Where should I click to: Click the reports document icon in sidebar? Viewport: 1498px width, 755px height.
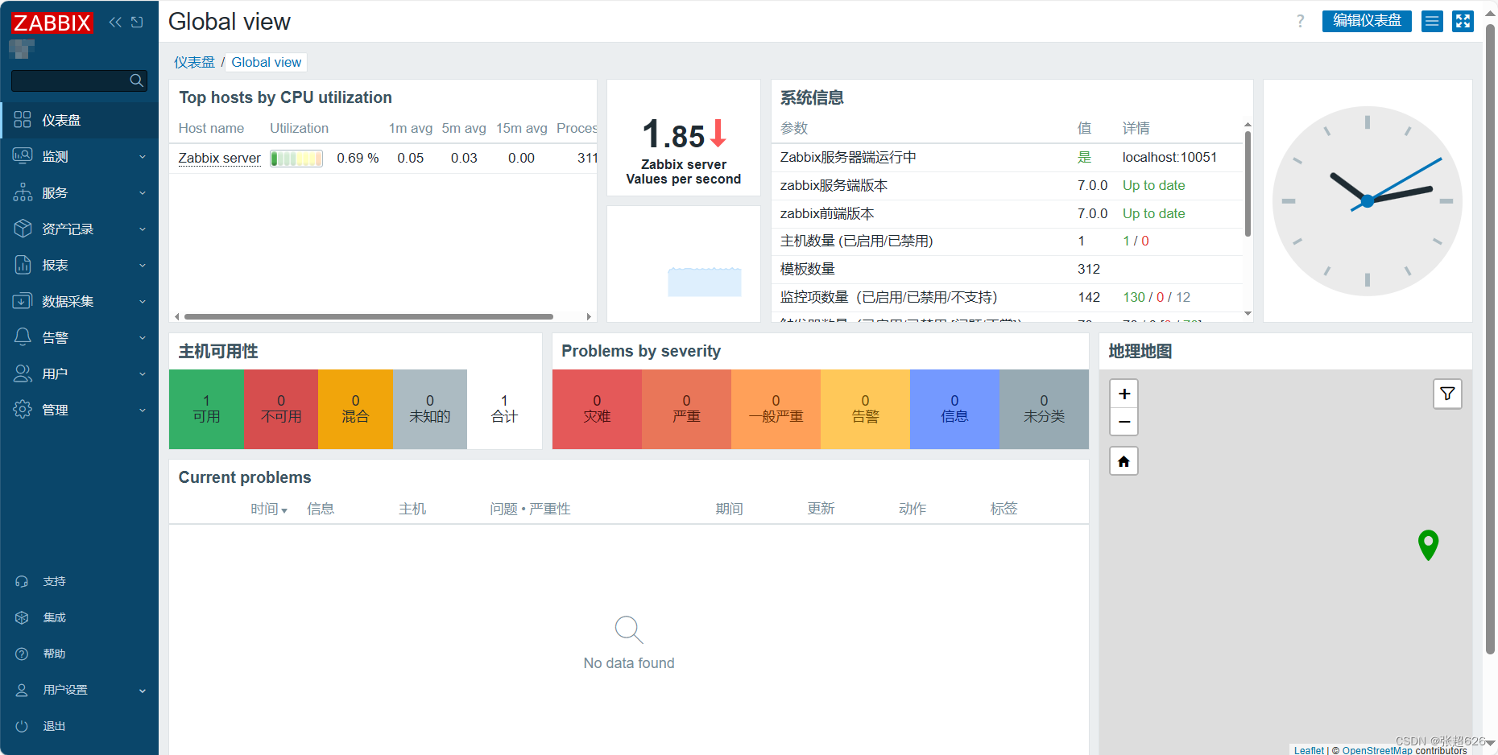23,265
